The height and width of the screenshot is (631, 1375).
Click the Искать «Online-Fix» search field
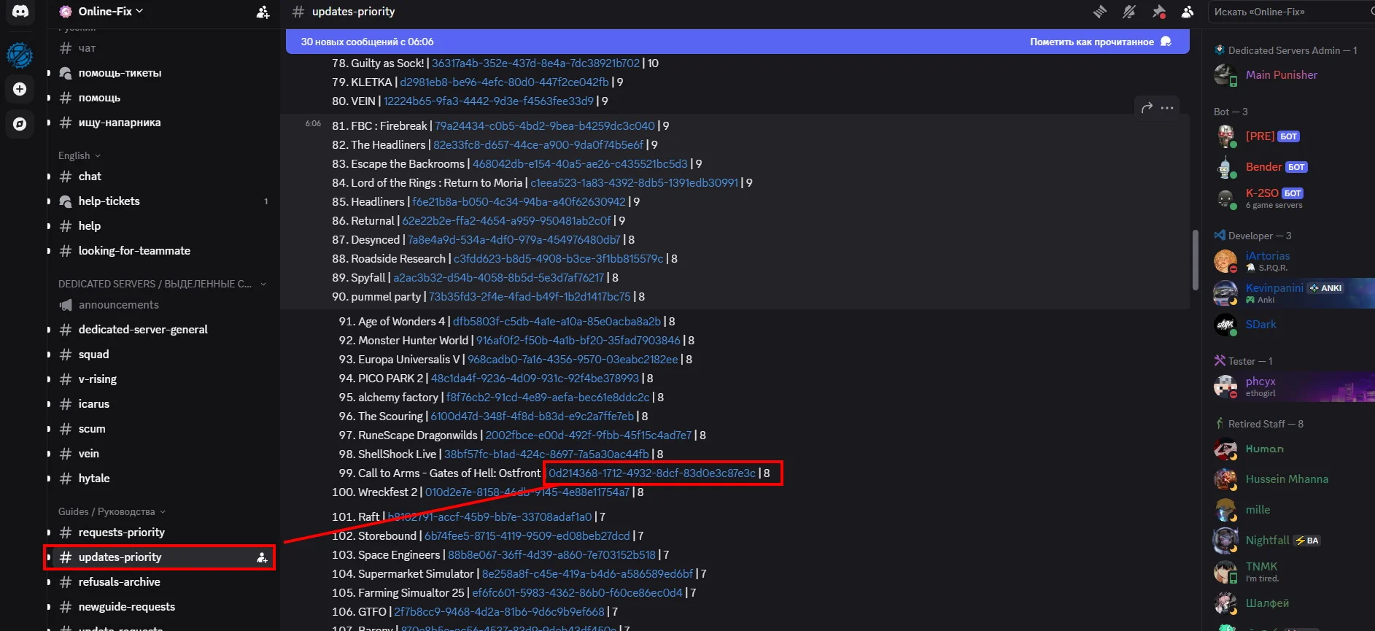[x=1287, y=12]
